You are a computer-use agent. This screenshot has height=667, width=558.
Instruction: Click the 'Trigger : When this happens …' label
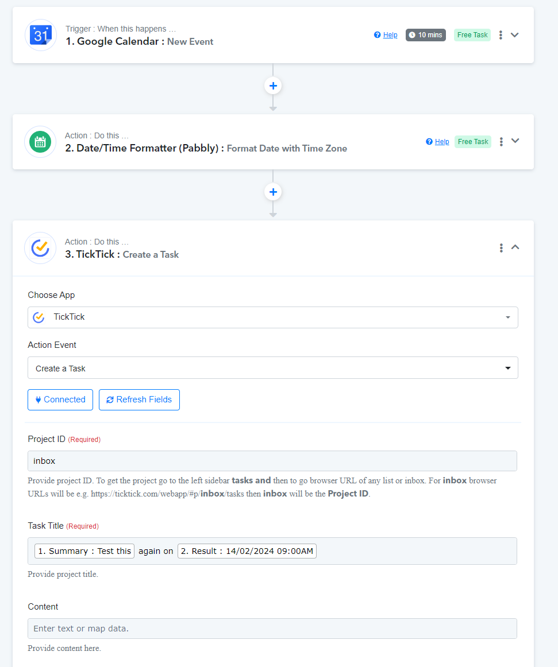click(x=121, y=29)
